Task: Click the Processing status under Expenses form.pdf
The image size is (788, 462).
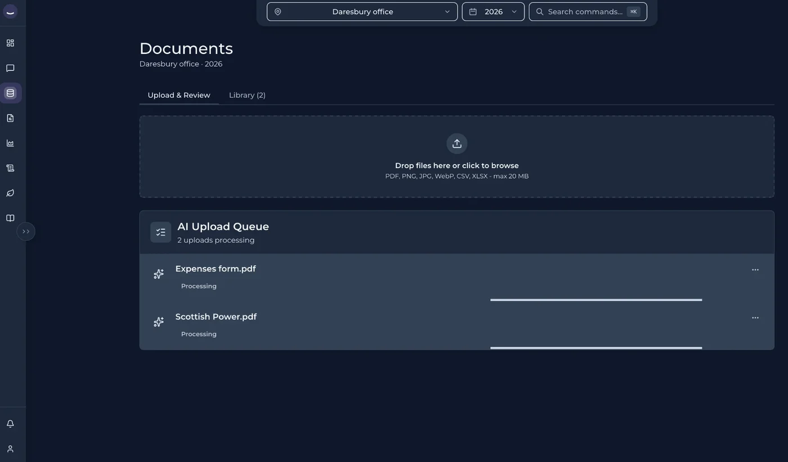Action: point(199,286)
